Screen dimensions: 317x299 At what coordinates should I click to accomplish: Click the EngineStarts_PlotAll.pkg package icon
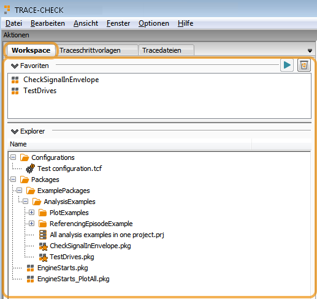point(30,279)
